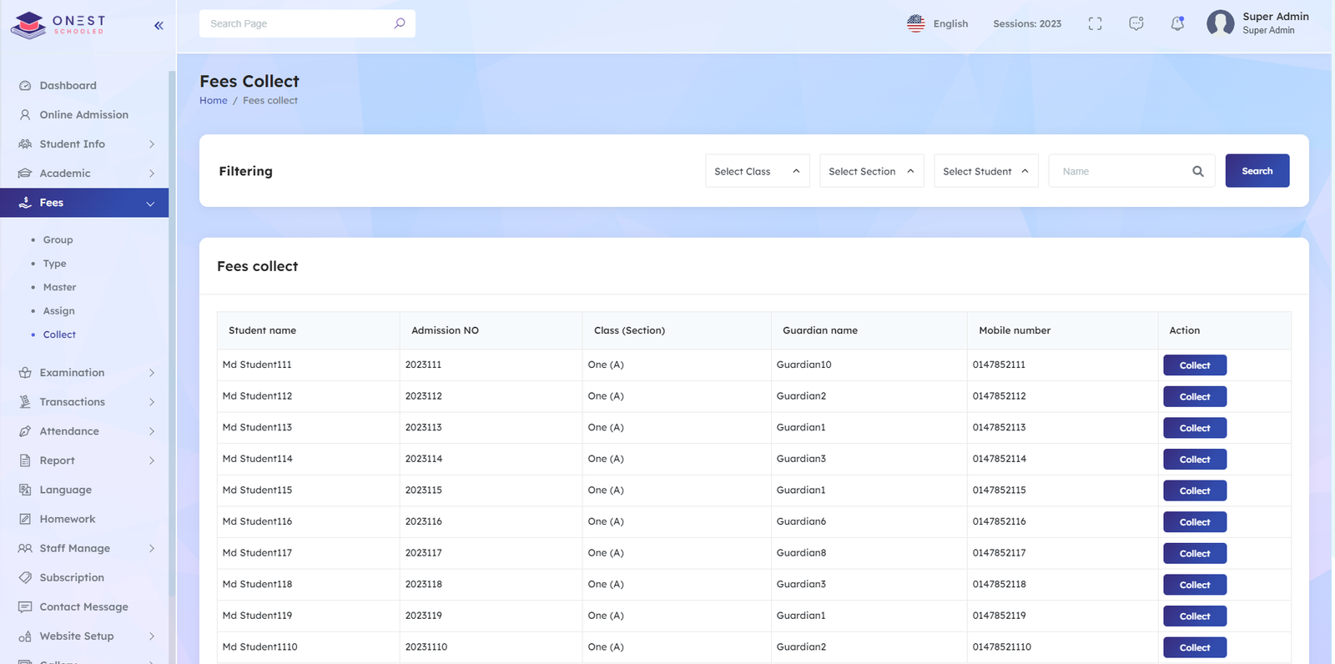The width and height of the screenshot is (1335, 664).
Task: Expand Transactions submenu chevron
Action: point(152,402)
